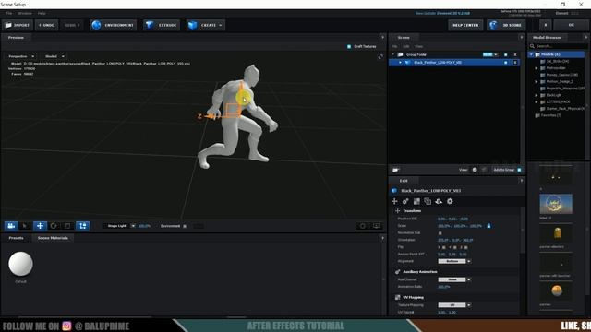Click the dimmed icon right of the View icon in Scene footer
Screen dimensions: 591x332
tap(484, 170)
